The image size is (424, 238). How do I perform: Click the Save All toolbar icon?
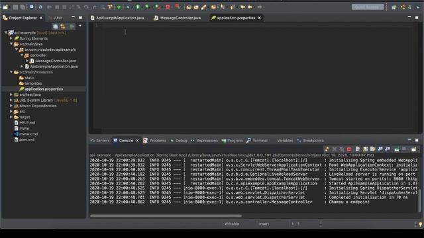23,7
